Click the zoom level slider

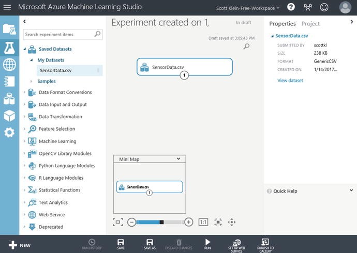160,222
